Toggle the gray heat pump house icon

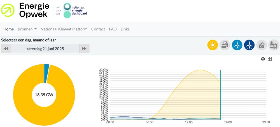click(x=262, y=45)
